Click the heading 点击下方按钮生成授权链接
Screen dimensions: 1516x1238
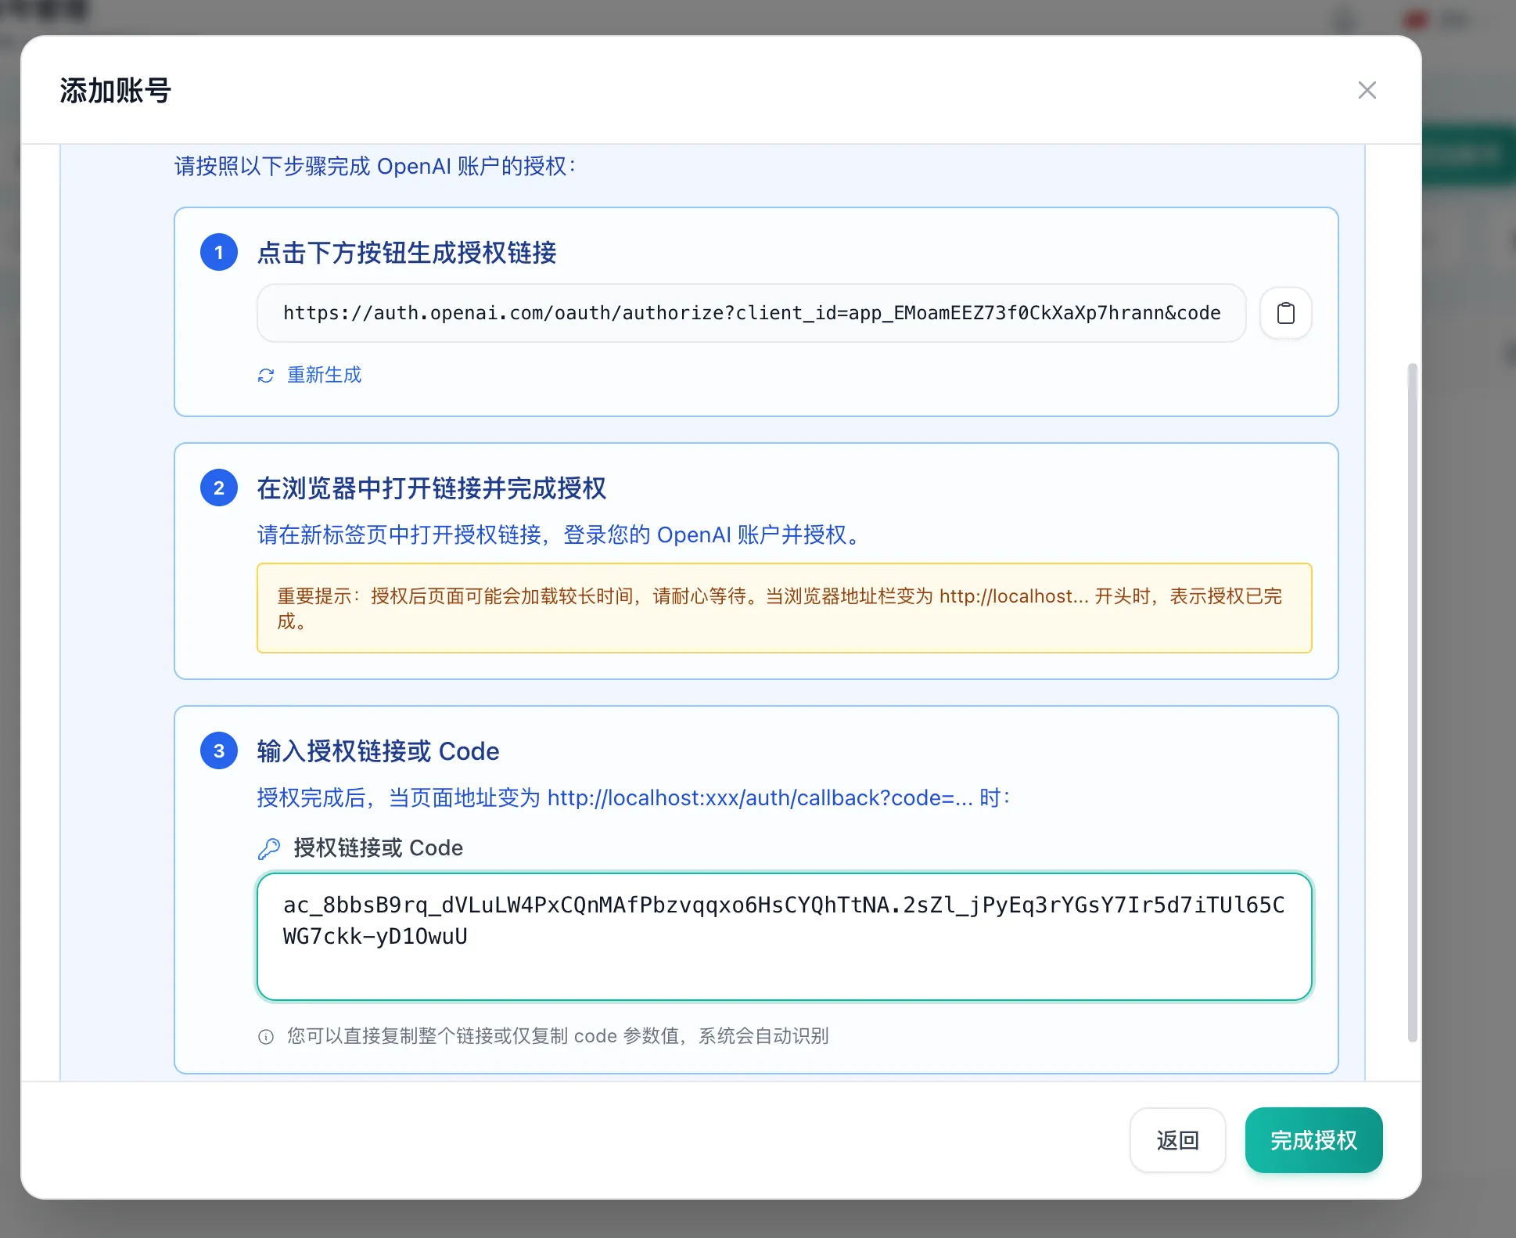(x=407, y=253)
